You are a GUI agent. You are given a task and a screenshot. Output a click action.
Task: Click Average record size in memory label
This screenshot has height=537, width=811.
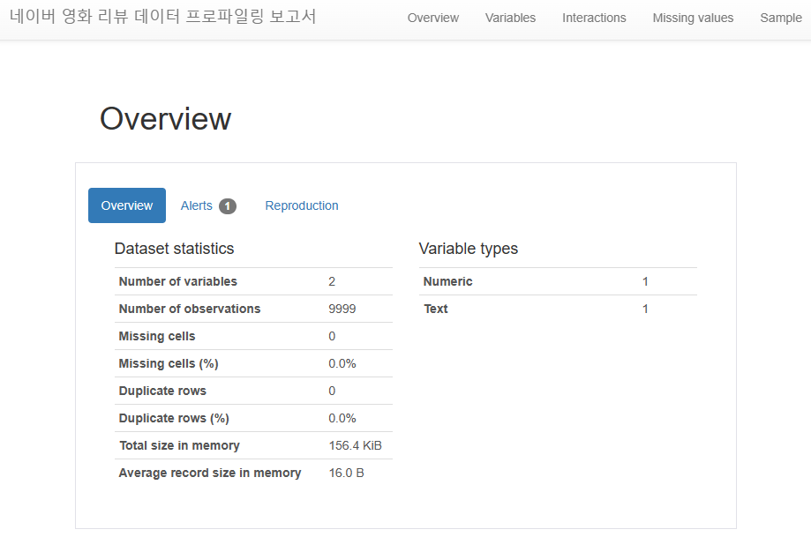click(x=210, y=474)
